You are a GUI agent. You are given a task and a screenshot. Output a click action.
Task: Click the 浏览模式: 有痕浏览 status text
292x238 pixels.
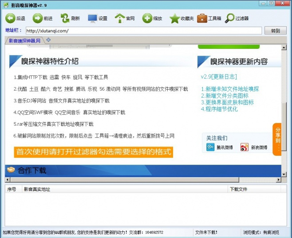click(x=261, y=232)
